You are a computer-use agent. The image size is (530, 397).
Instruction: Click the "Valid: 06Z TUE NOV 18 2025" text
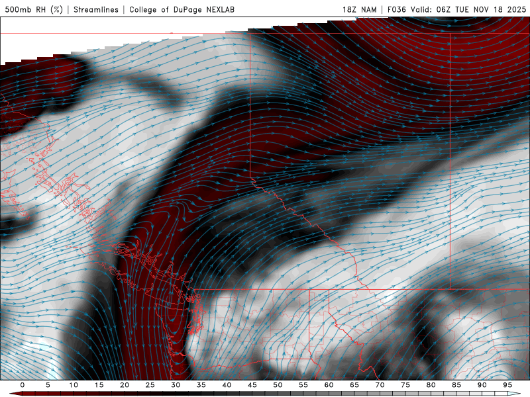point(468,10)
